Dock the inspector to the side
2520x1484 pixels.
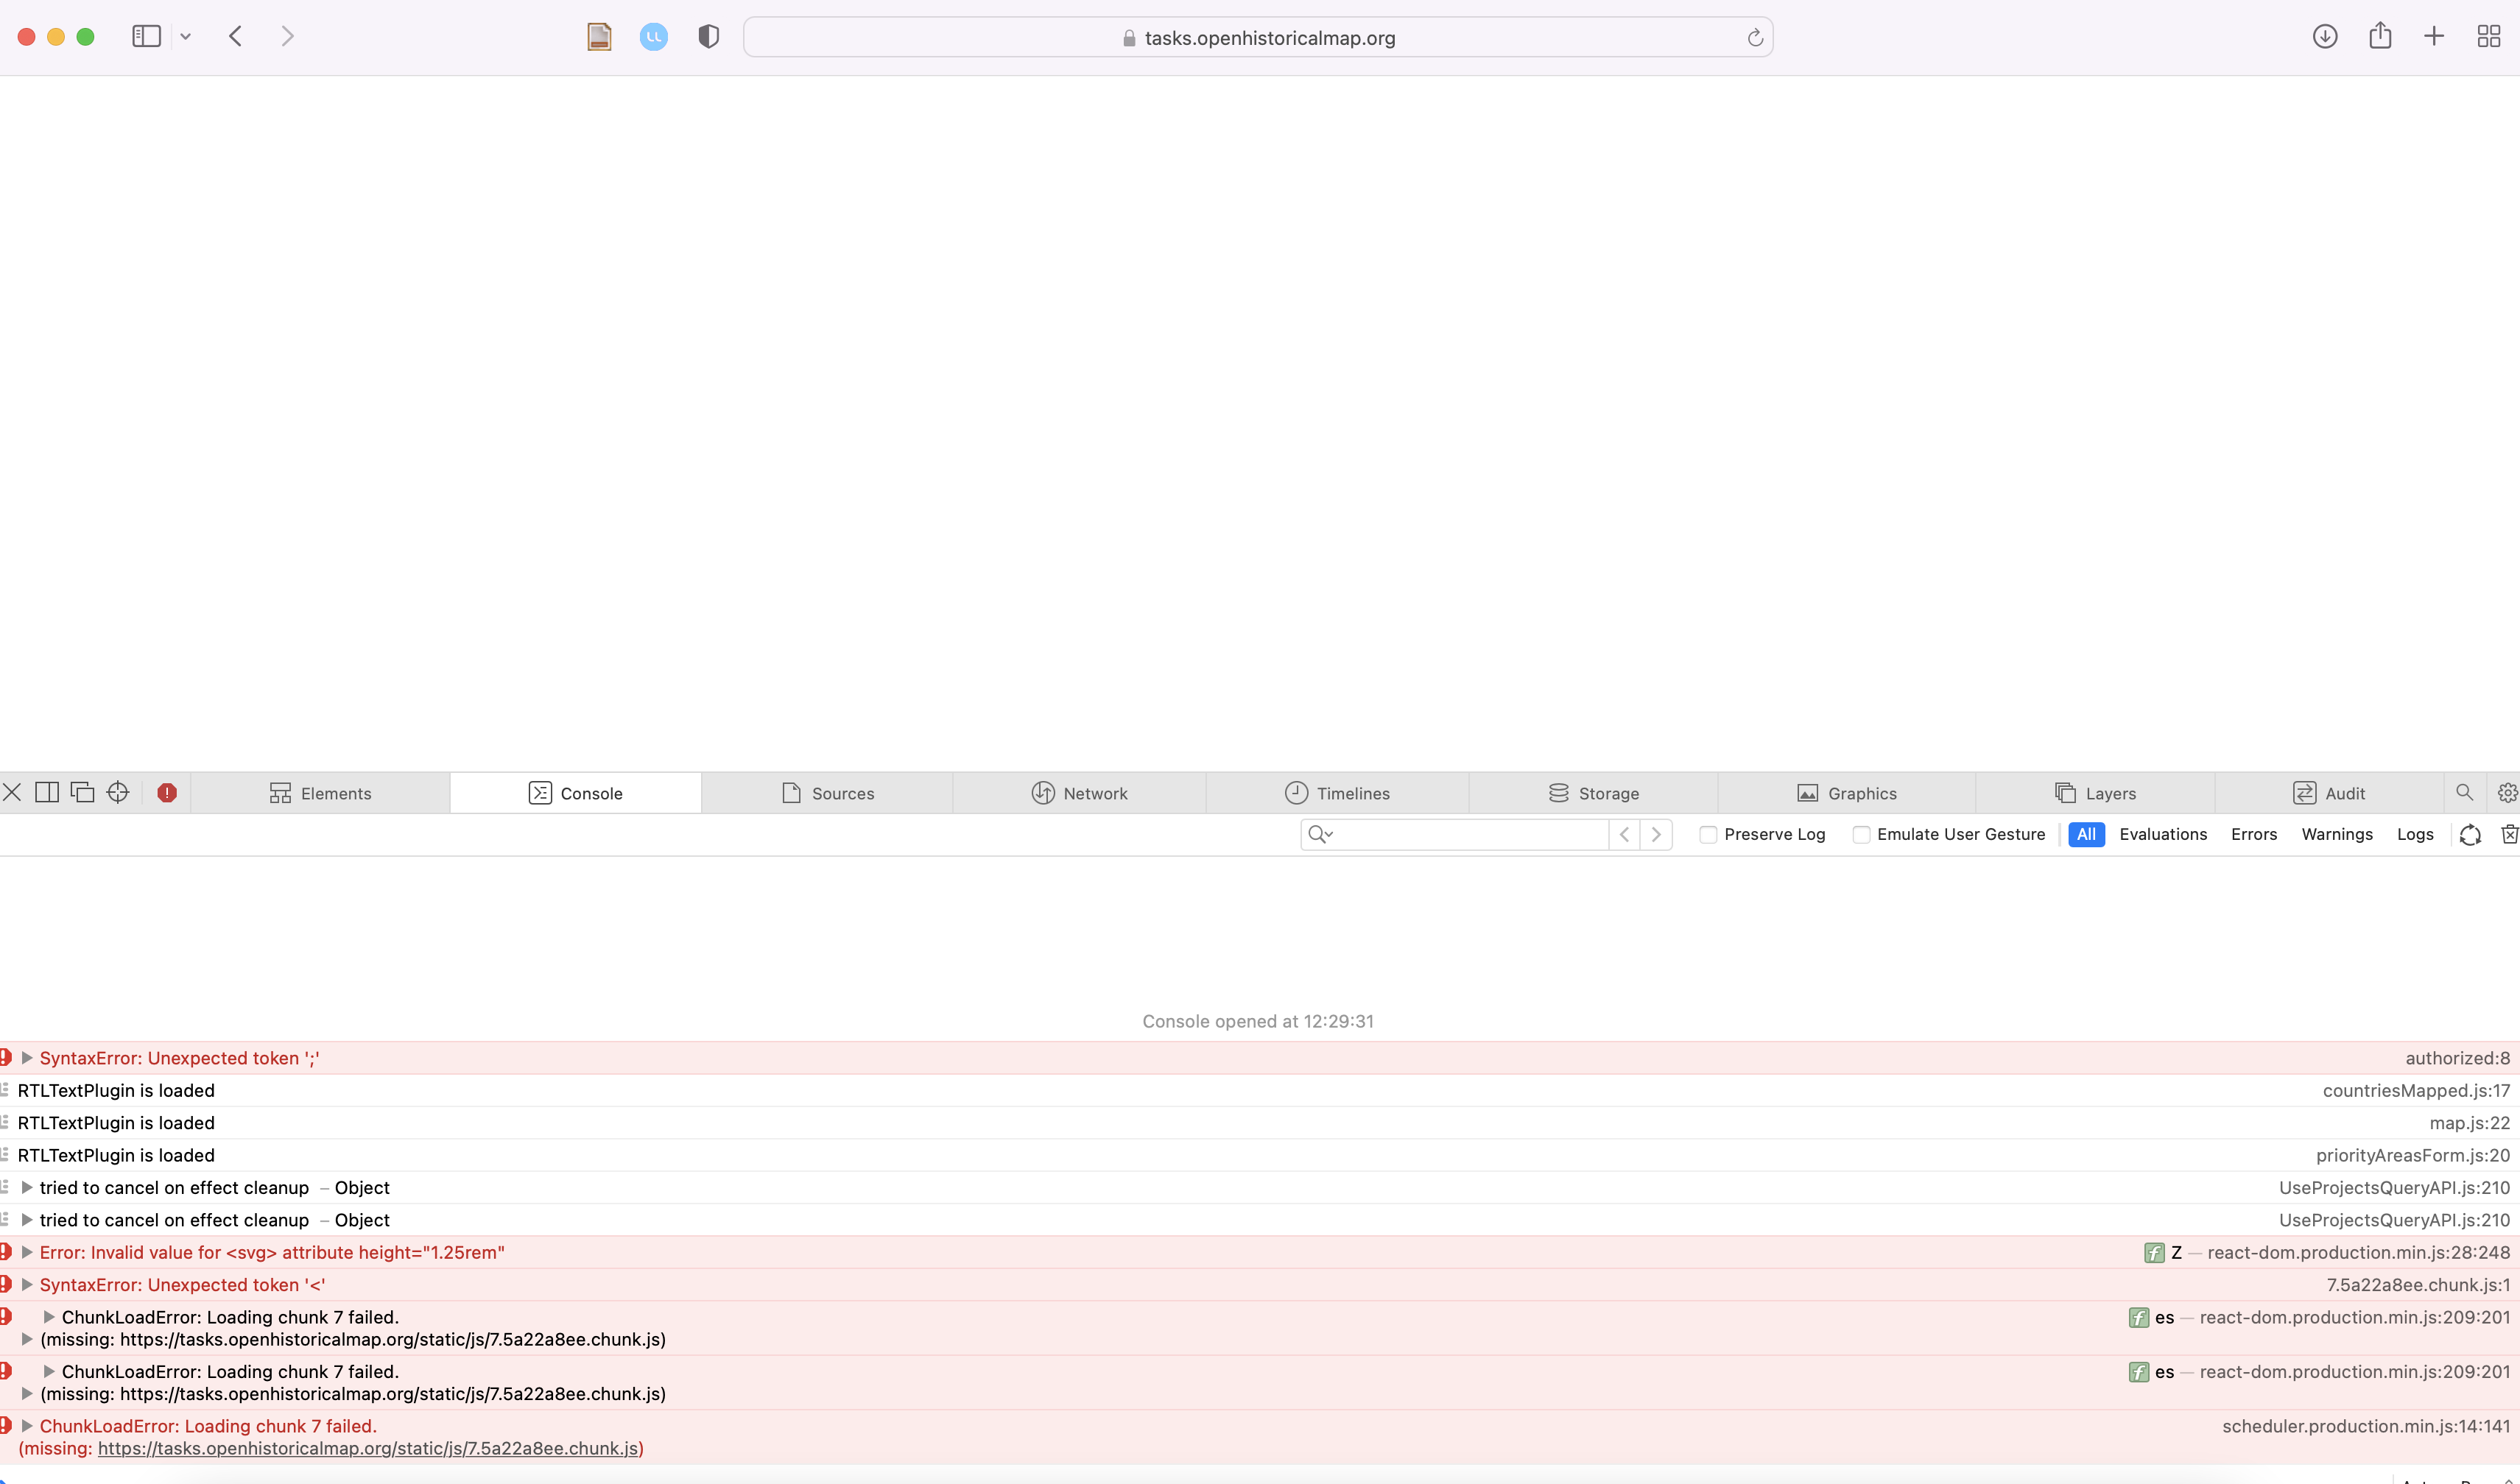pyautogui.click(x=46, y=791)
